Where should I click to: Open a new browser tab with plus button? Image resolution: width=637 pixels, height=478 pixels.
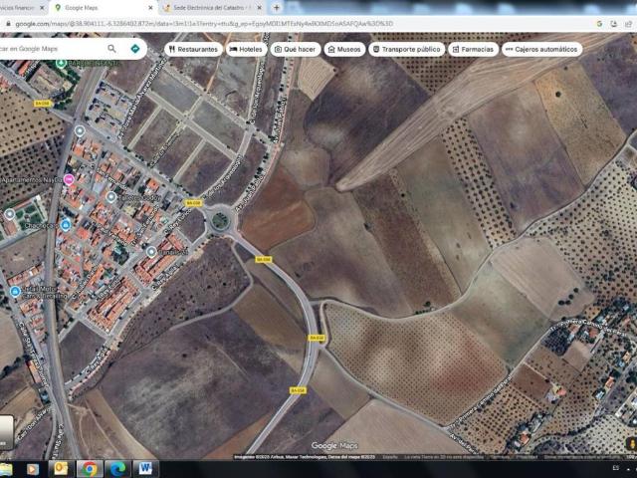pyautogui.click(x=277, y=8)
